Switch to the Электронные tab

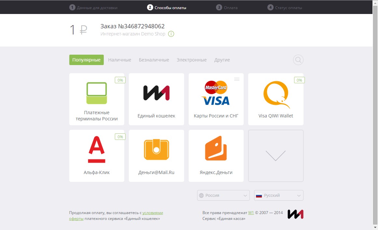[x=192, y=60]
